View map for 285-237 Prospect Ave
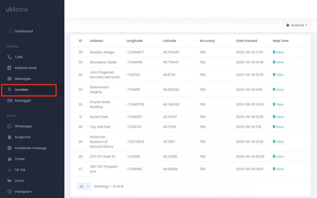 pos(278,169)
